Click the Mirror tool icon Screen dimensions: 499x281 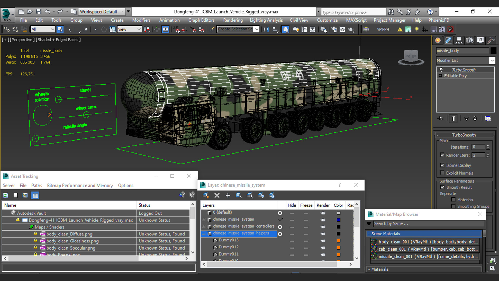point(266,29)
